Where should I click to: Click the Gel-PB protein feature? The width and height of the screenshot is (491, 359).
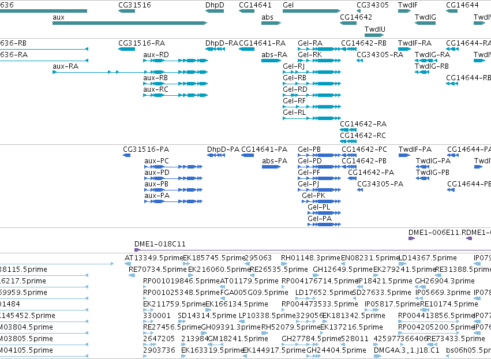click(x=319, y=155)
